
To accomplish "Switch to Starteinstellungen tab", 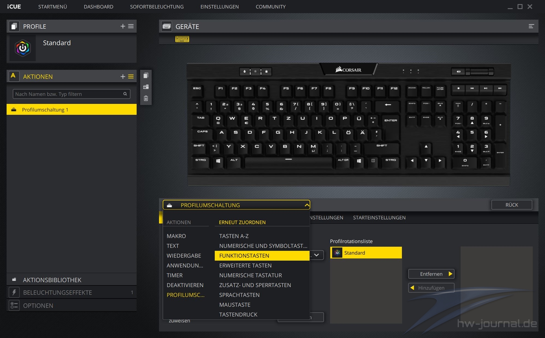I will click(379, 218).
